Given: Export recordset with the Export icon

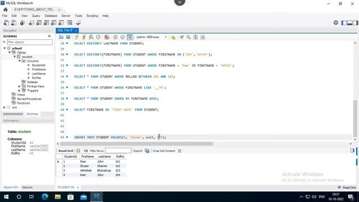Looking at the screenshot, I should (147, 151).
